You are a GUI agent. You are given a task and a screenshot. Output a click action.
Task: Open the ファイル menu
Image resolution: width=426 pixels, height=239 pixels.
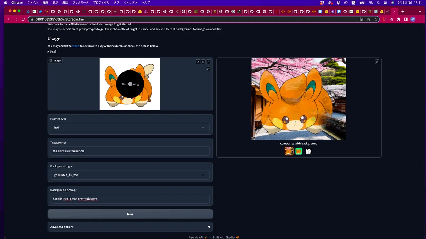[33, 2]
